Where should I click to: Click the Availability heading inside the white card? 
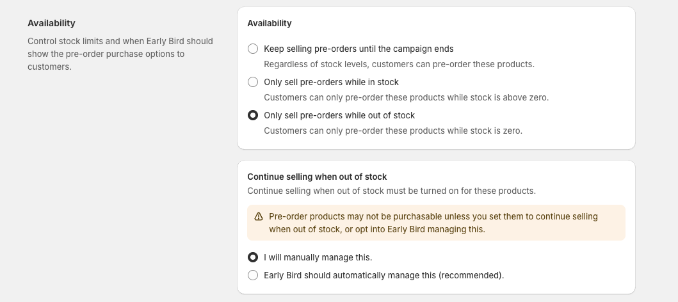(x=270, y=23)
